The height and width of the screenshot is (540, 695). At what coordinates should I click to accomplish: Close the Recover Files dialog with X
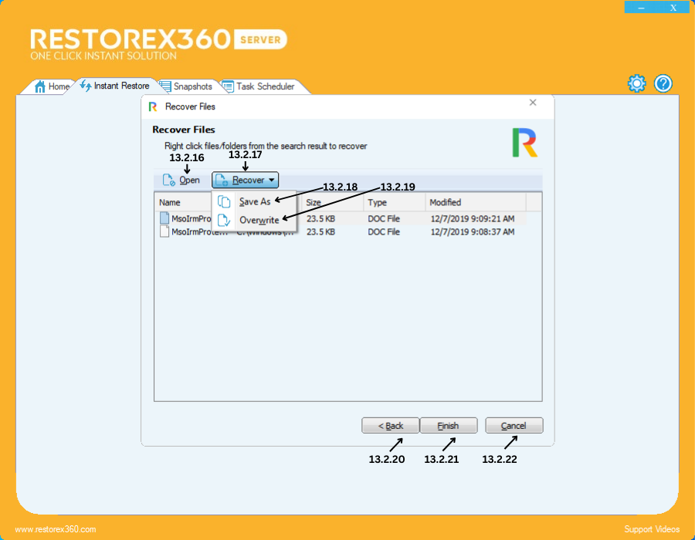(533, 103)
